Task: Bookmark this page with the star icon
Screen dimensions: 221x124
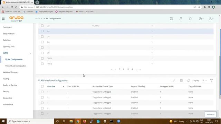Action: (x=199, y=7)
